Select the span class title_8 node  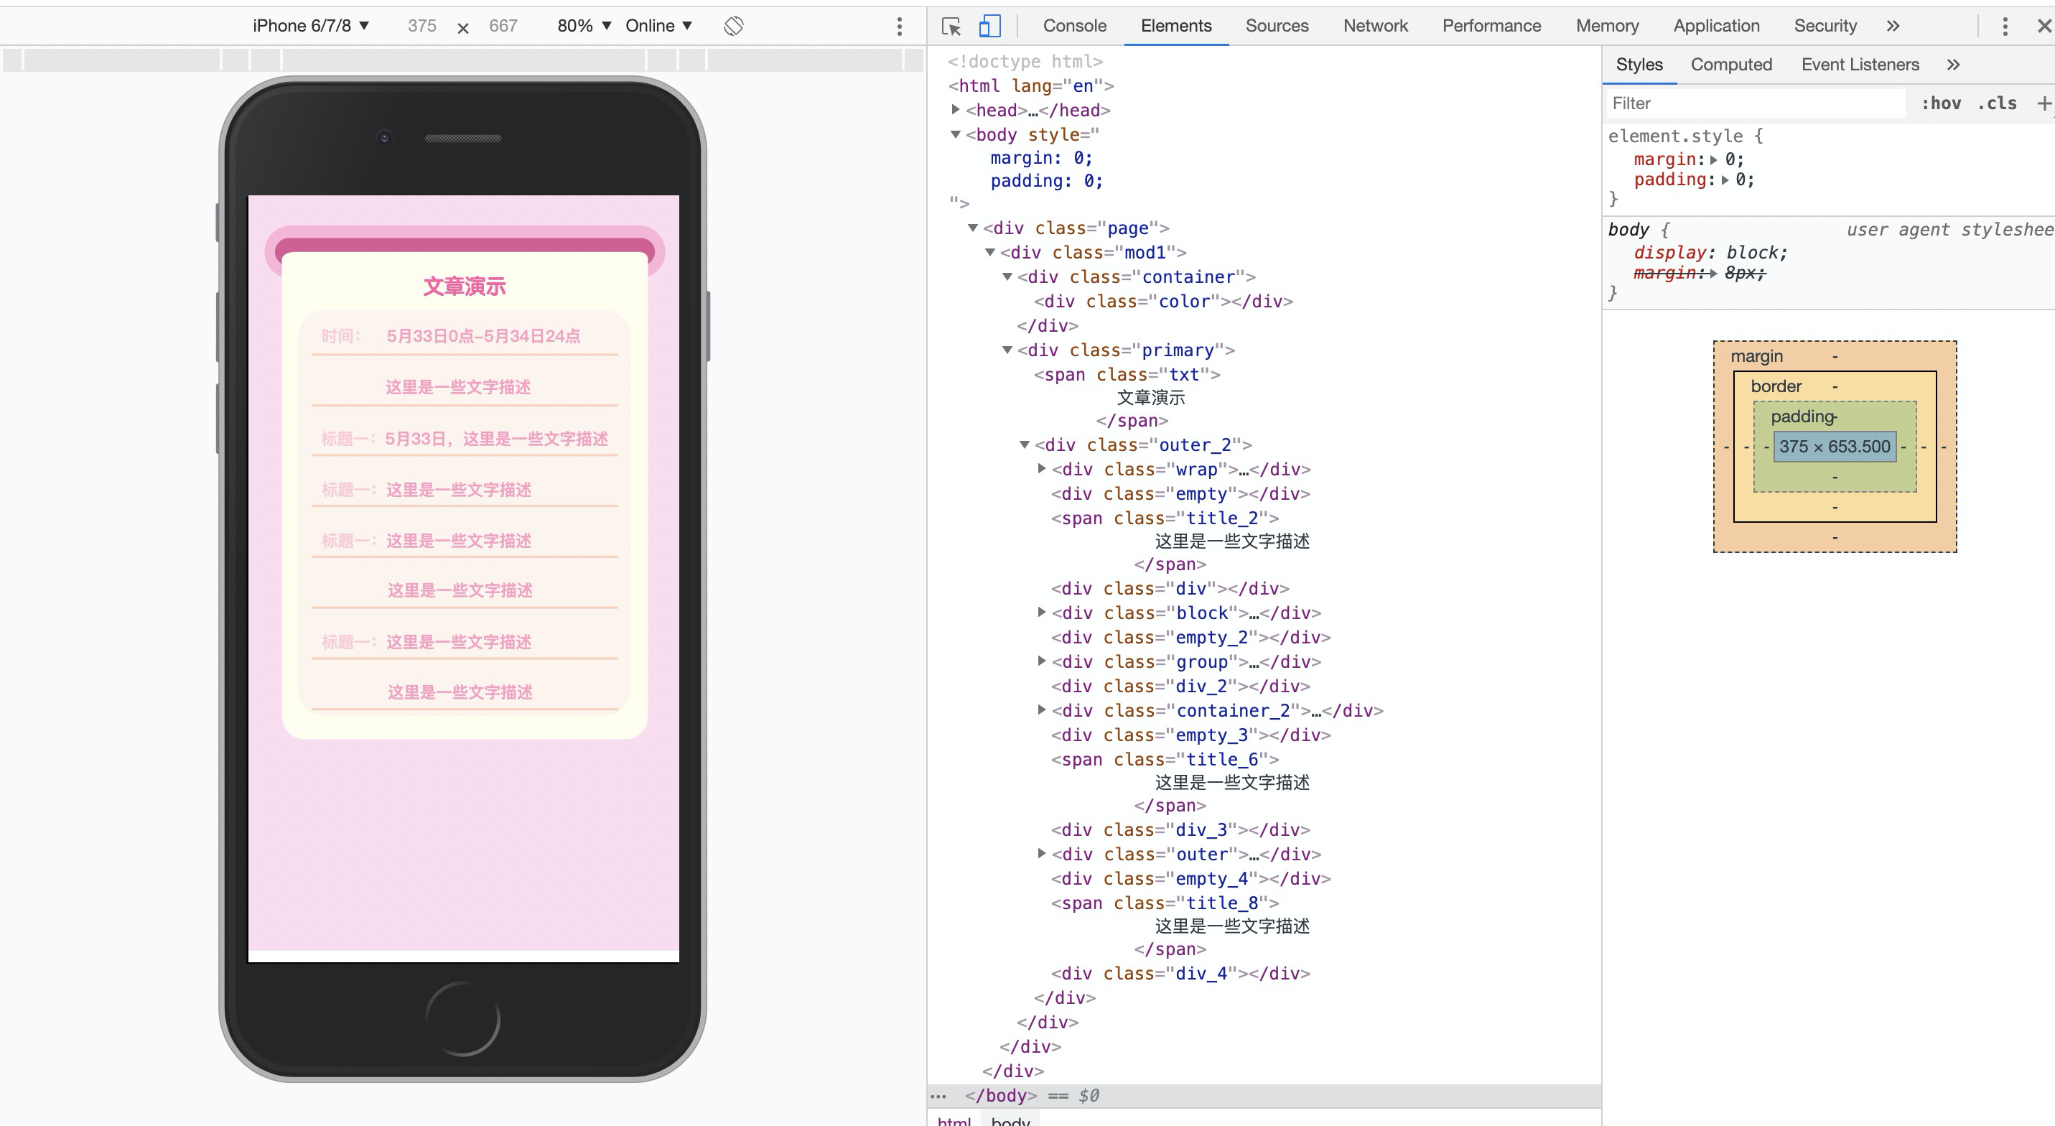(1165, 903)
